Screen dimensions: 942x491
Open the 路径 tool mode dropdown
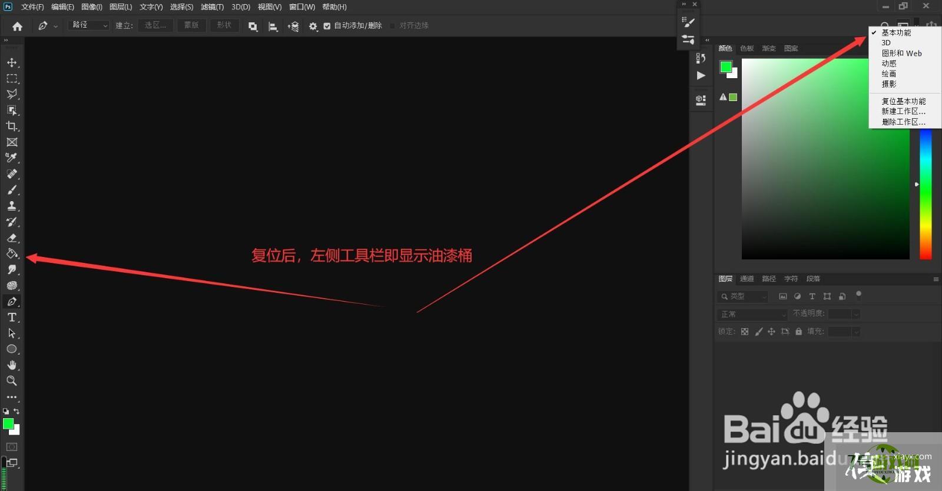point(89,25)
